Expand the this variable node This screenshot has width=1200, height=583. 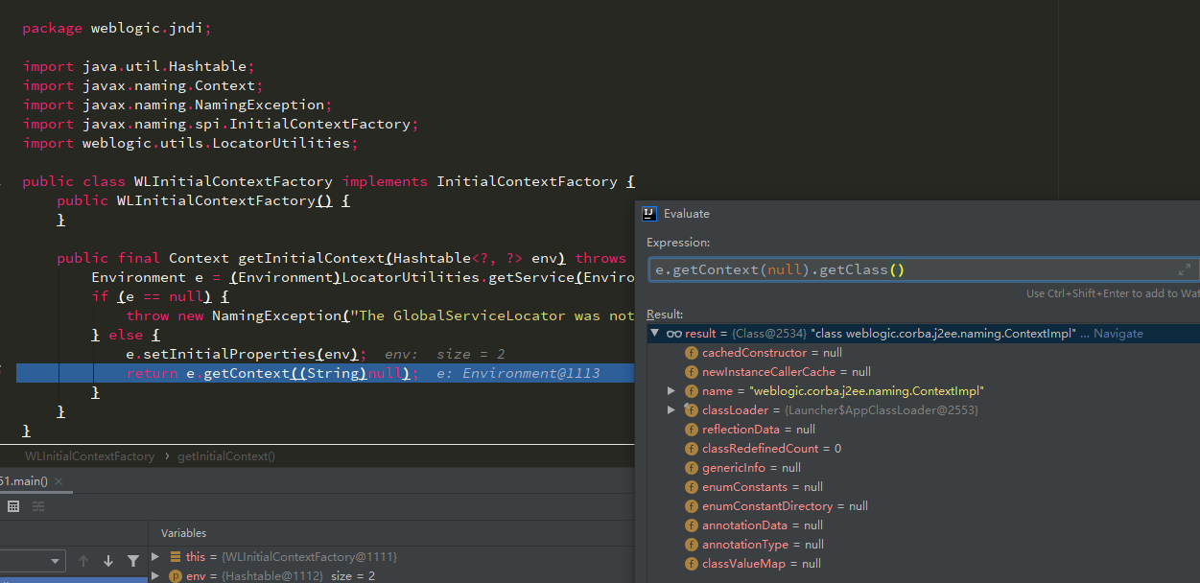coord(156,557)
